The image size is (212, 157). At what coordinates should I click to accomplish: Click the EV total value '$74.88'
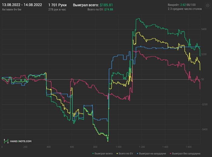pos(109,9)
